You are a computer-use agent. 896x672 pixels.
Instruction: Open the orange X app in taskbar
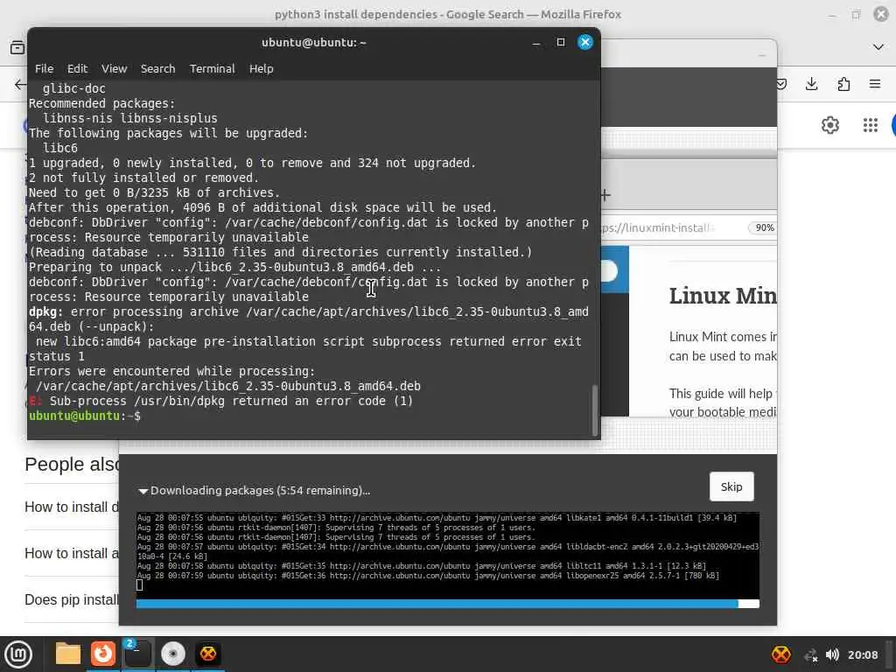tap(208, 654)
